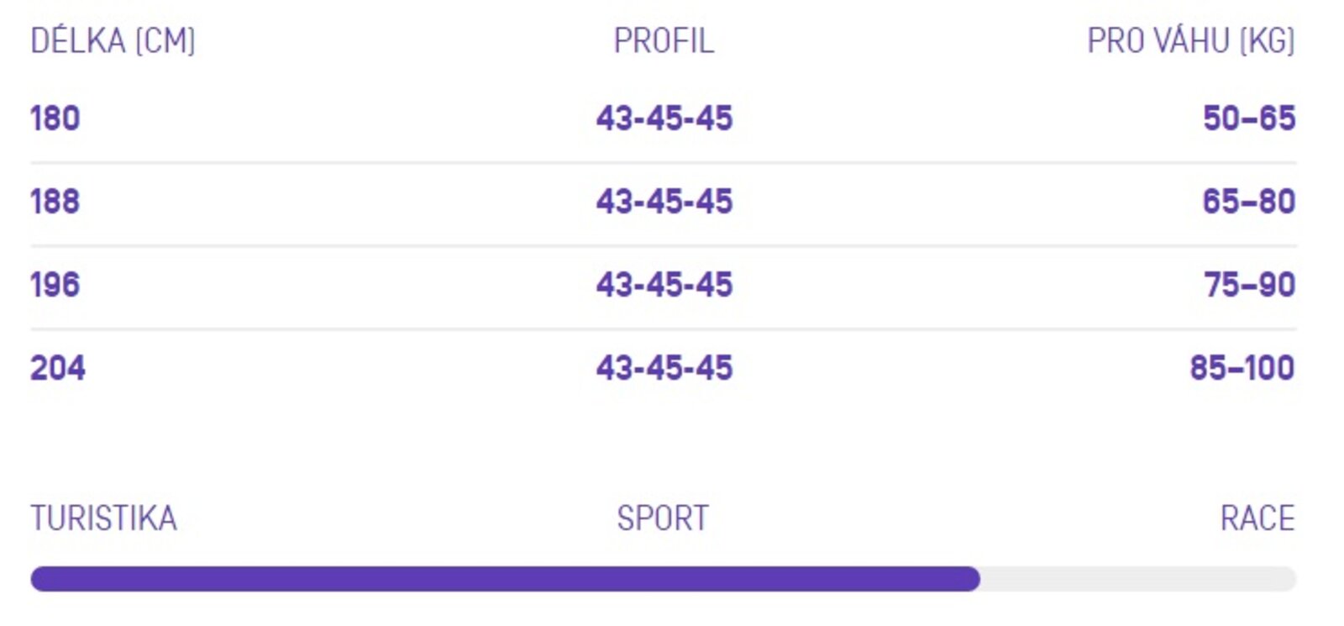Select the 188 length value
1344x626 pixels.
pyautogui.click(x=55, y=202)
